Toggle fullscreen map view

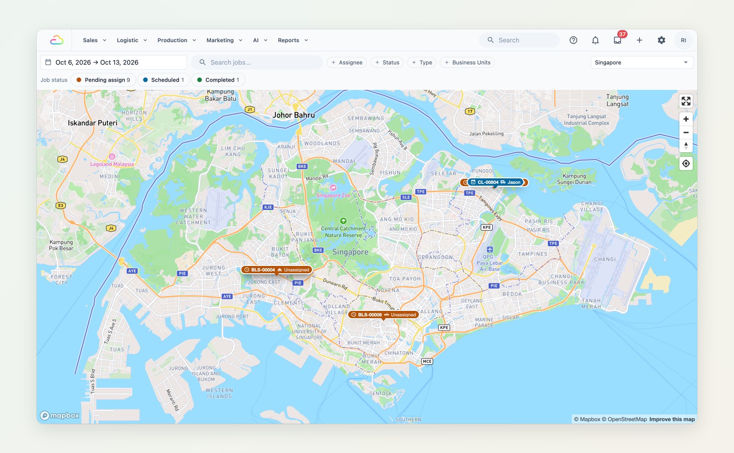[686, 101]
